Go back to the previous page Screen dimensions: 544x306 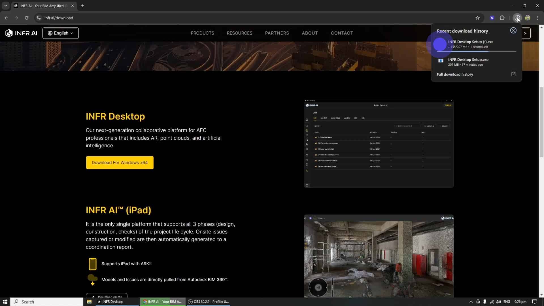(x=6, y=18)
